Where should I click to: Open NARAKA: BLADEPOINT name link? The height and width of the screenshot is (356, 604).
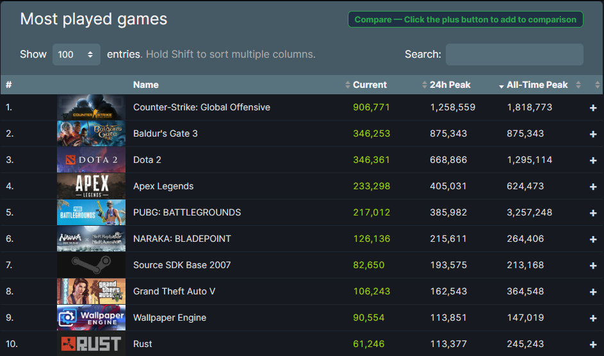point(182,239)
